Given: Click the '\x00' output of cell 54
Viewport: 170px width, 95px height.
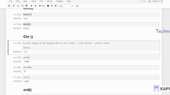Looking at the screenshot, I should click(27, 61).
